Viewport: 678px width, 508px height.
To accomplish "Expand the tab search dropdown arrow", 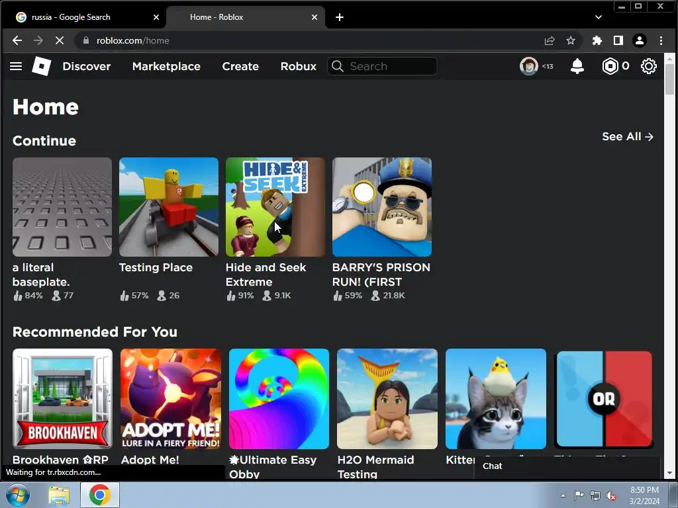I will click(599, 17).
